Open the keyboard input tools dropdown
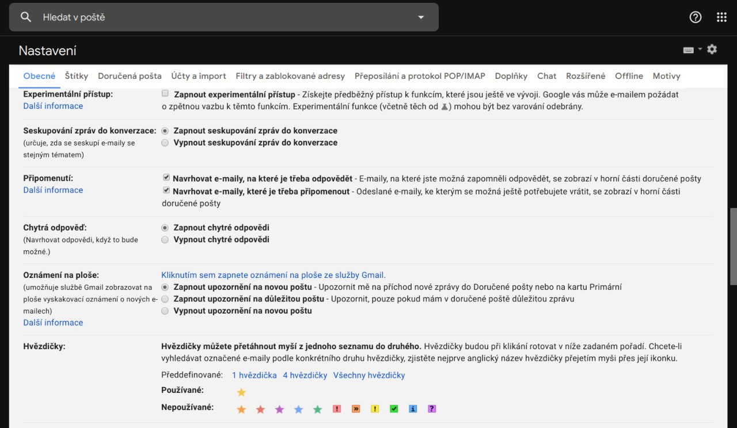737x428 pixels. coord(692,50)
